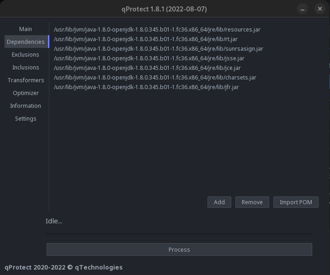Open the Inclusions tab
This screenshot has width=330, height=275.
(26, 67)
